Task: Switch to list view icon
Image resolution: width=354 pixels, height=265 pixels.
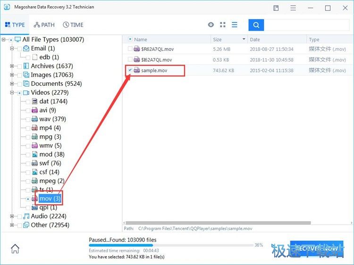Action: point(234,25)
